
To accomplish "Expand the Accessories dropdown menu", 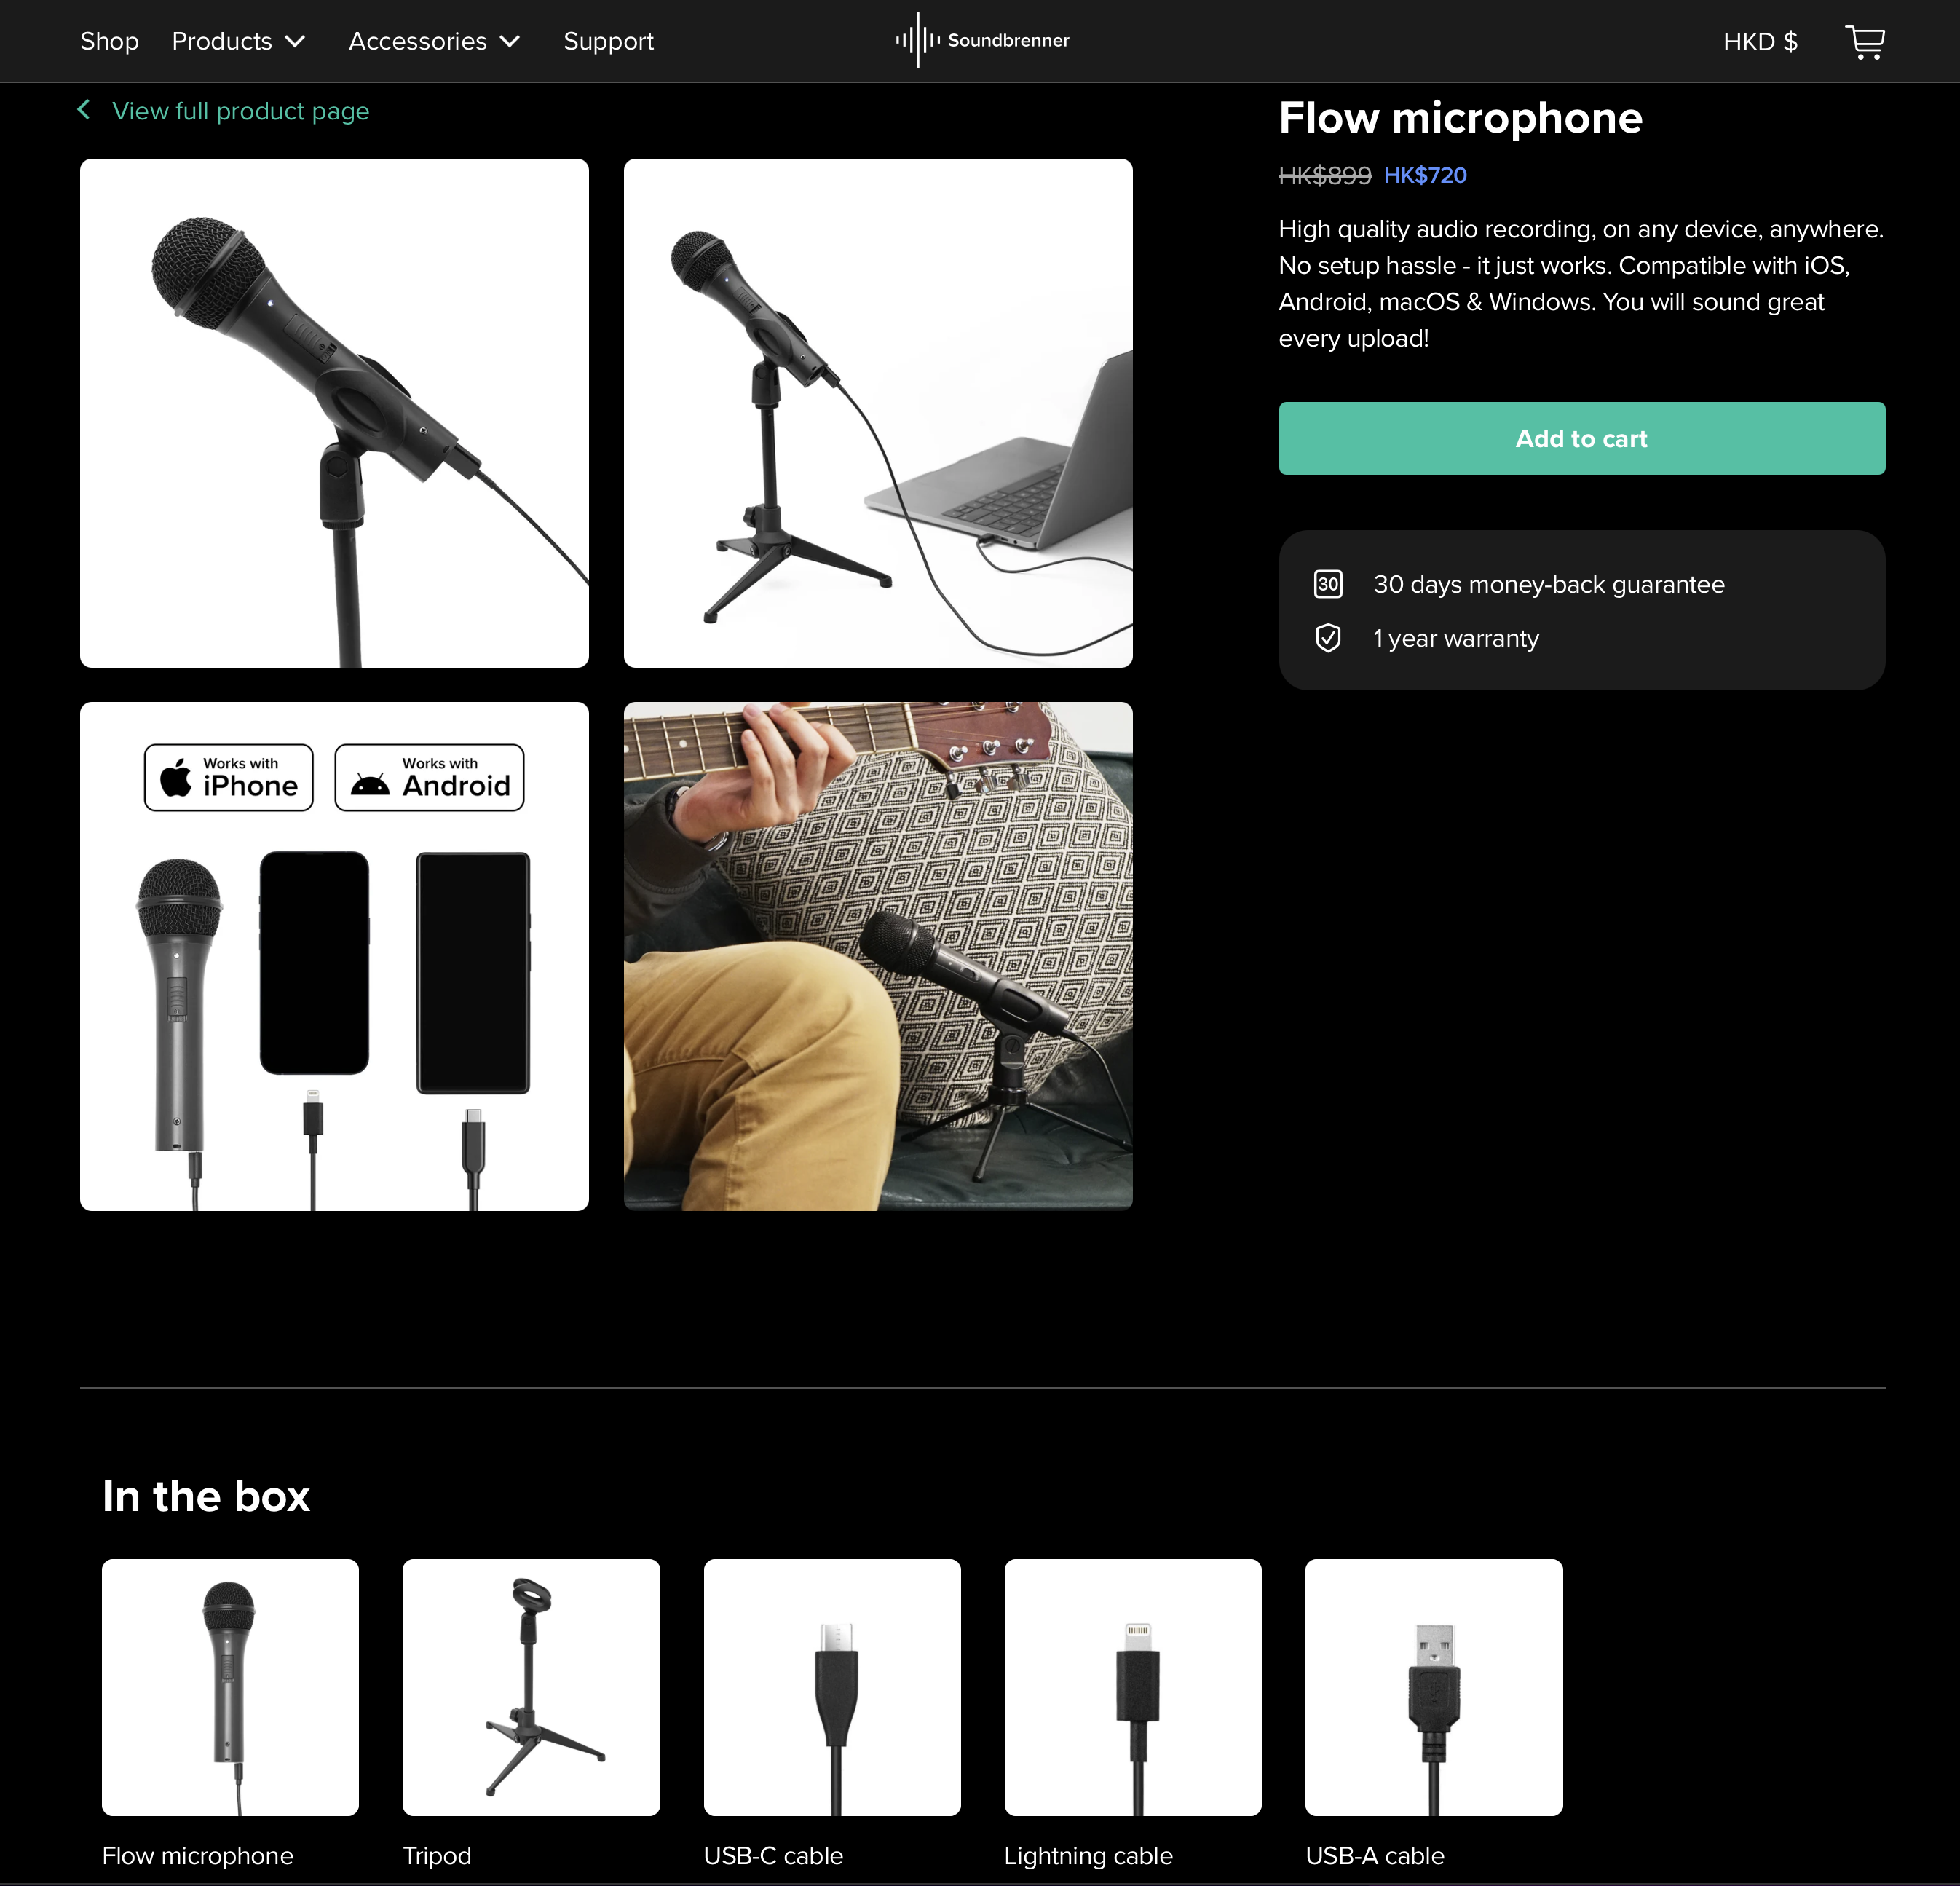I will click(x=432, y=40).
